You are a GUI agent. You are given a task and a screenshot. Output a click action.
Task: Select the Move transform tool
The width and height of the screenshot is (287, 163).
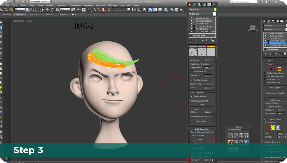tap(48, 10)
